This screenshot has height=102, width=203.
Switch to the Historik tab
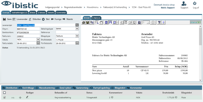pyautogui.click(x=51, y=13)
